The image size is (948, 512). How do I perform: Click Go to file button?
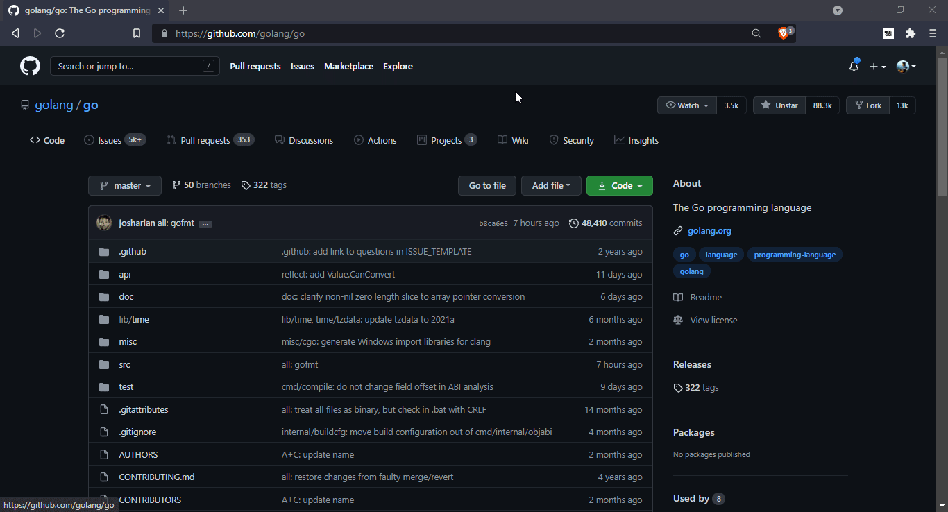pyautogui.click(x=487, y=185)
